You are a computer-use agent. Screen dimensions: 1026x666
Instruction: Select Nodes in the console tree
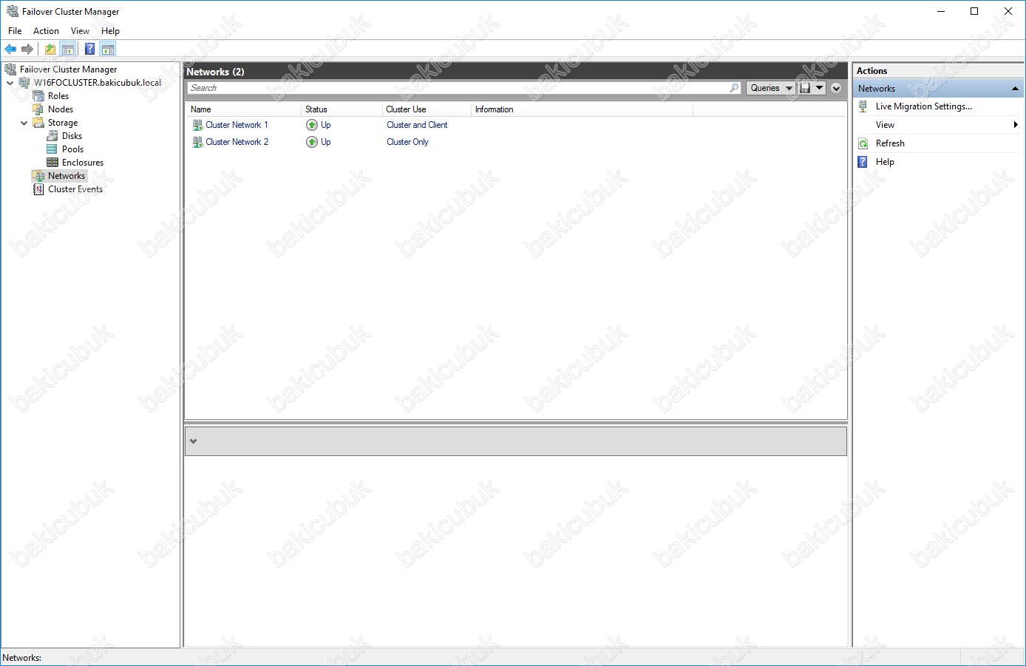pyautogui.click(x=61, y=109)
